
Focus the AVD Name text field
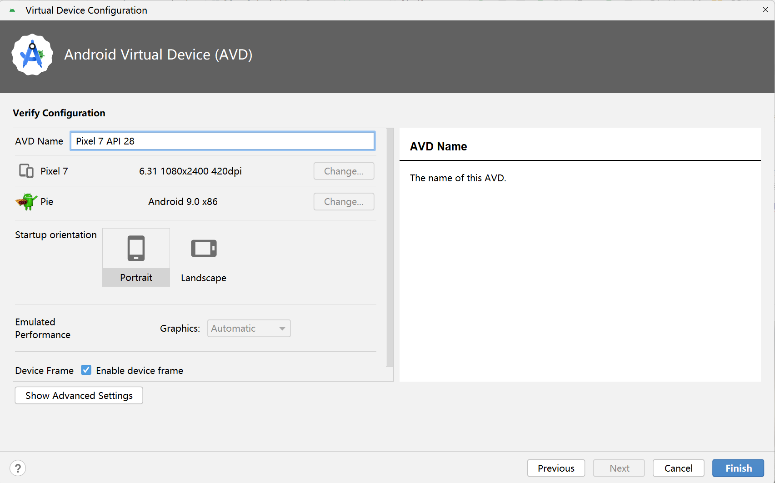(x=222, y=141)
